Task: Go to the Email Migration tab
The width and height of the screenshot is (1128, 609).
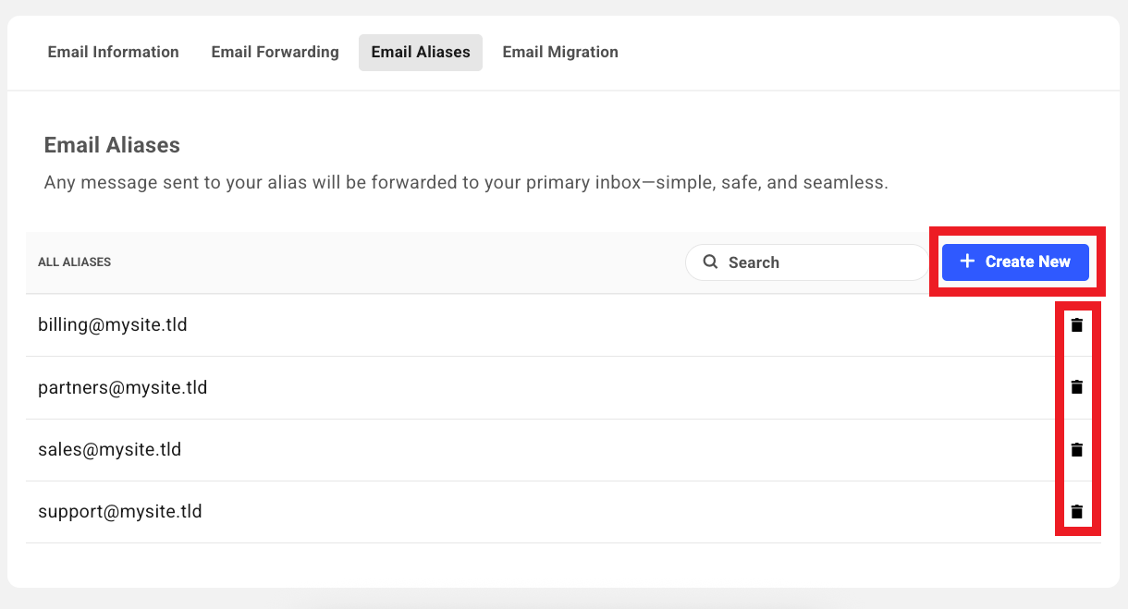Action: pyautogui.click(x=560, y=52)
